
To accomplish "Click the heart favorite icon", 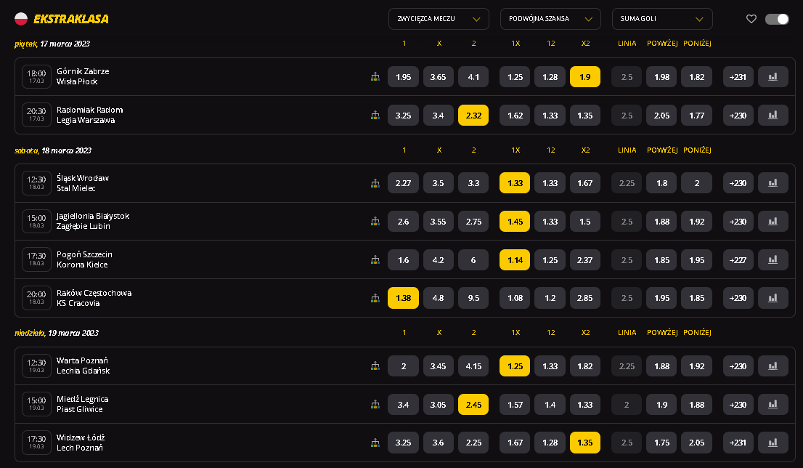I will tap(751, 19).
